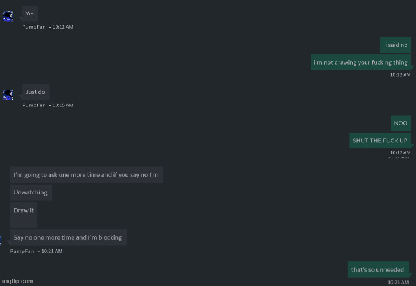
Task: Click "Say no one more time" message bubble
Action: (68, 237)
